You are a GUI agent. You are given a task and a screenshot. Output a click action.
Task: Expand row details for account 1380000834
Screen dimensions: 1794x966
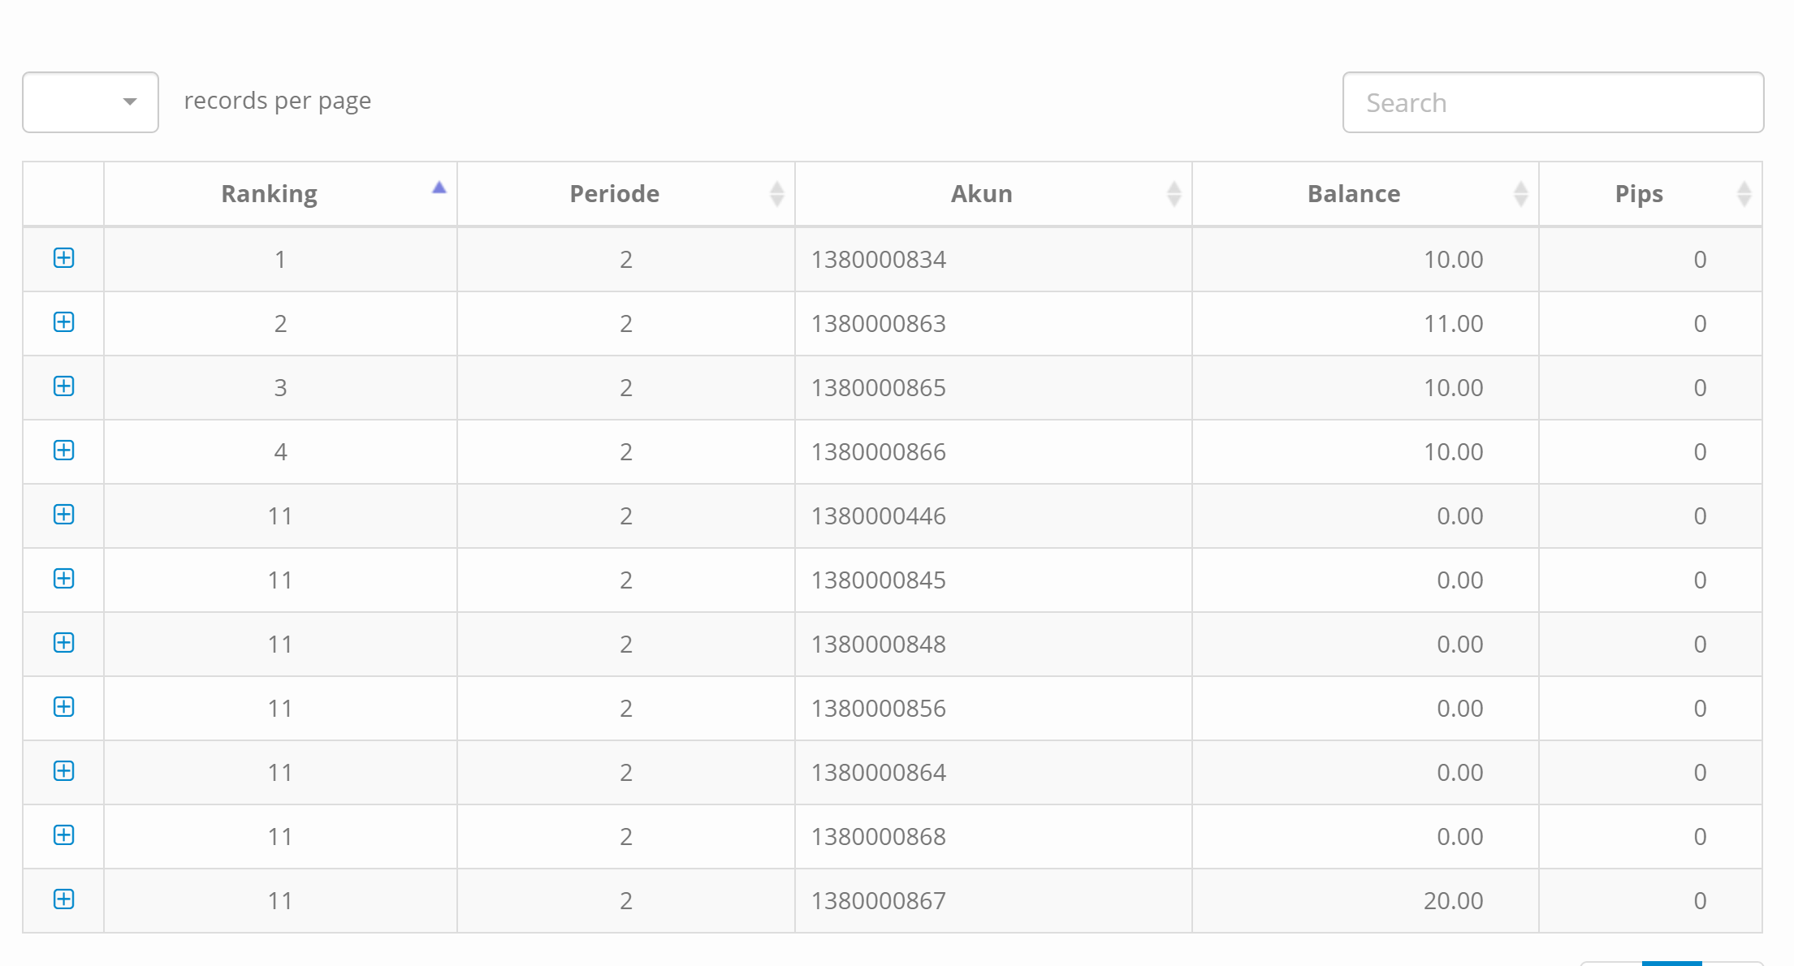(x=63, y=258)
